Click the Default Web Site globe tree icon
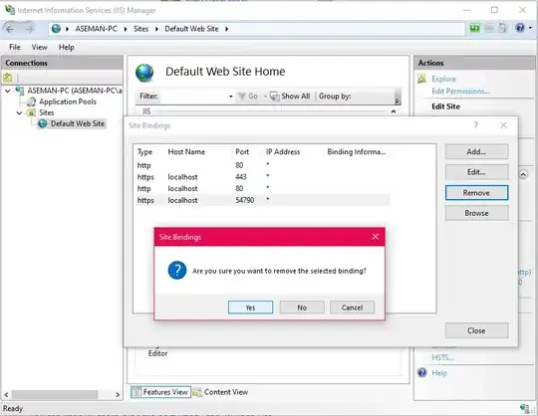This screenshot has height=416, width=538. [43, 123]
